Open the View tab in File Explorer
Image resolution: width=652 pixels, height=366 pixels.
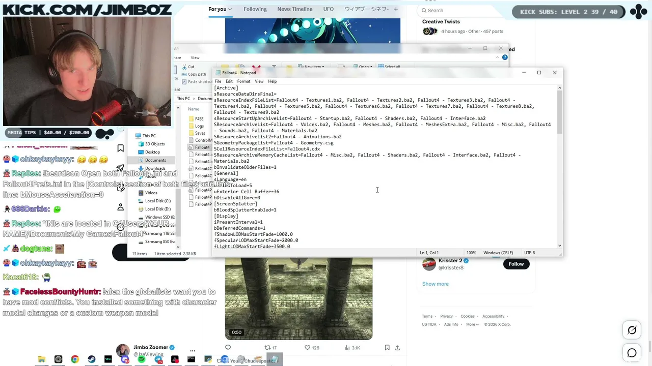[195, 57]
